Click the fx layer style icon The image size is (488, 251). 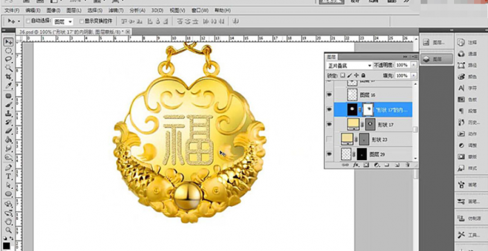pos(356,165)
